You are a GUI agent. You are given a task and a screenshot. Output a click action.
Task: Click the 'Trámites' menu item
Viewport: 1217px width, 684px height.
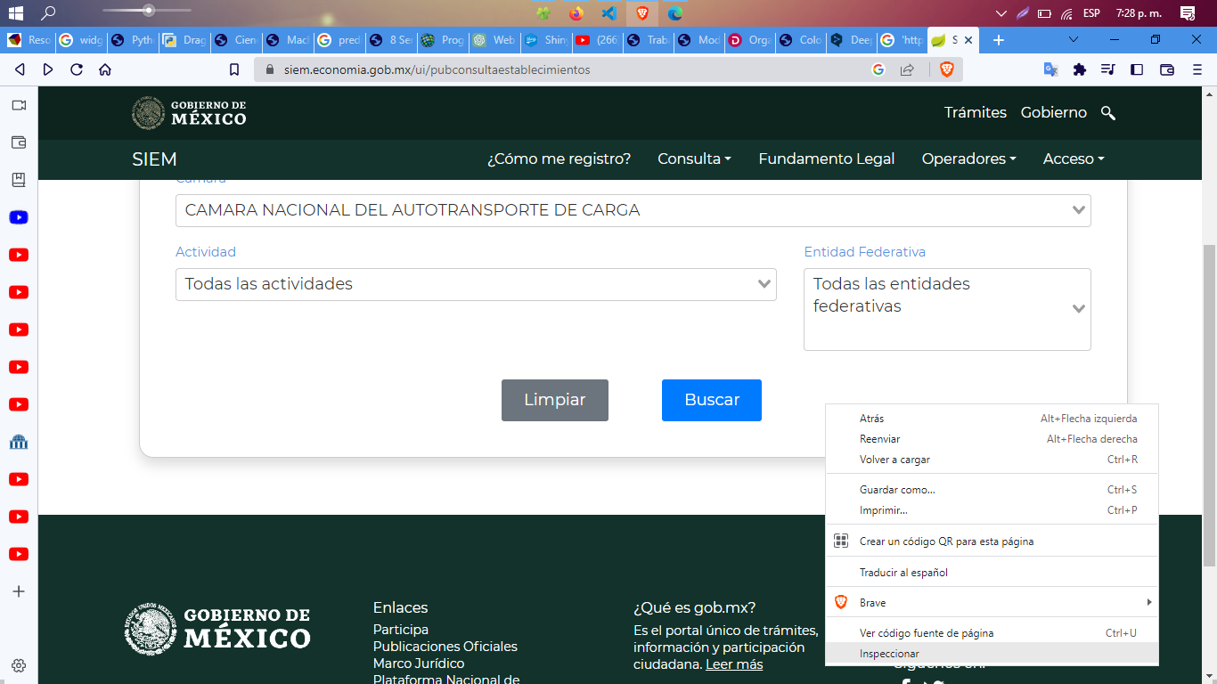tap(975, 112)
